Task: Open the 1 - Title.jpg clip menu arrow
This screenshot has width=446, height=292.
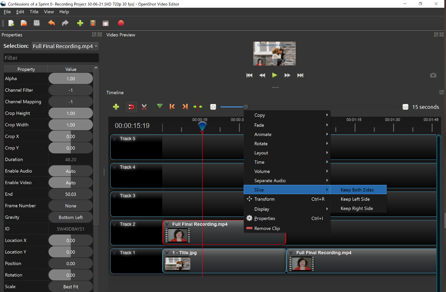Action: pos(167,253)
